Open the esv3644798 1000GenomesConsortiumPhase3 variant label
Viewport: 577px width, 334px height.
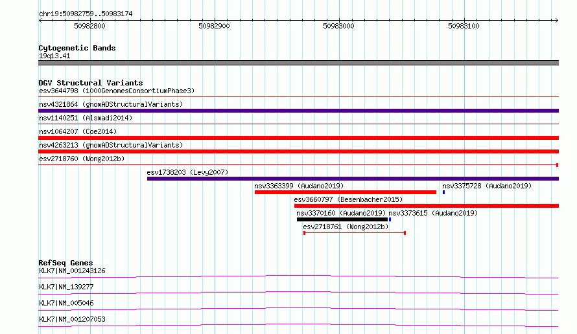117,91
